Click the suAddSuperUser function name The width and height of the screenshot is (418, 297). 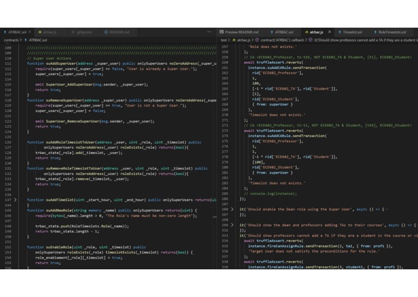pos(61,64)
